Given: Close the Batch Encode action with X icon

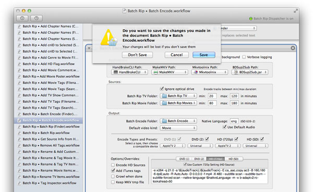Looking at the screenshot, I should (x=293, y=48).
